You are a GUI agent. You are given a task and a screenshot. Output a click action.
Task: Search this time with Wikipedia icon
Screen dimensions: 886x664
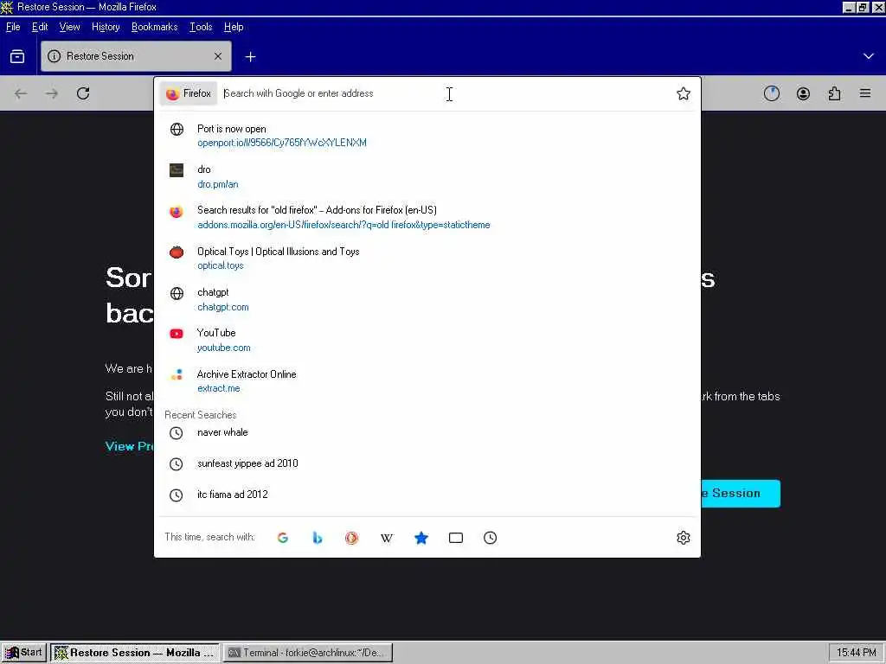pos(387,538)
